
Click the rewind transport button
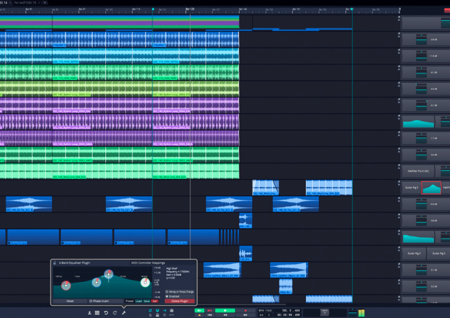pos(225,315)
